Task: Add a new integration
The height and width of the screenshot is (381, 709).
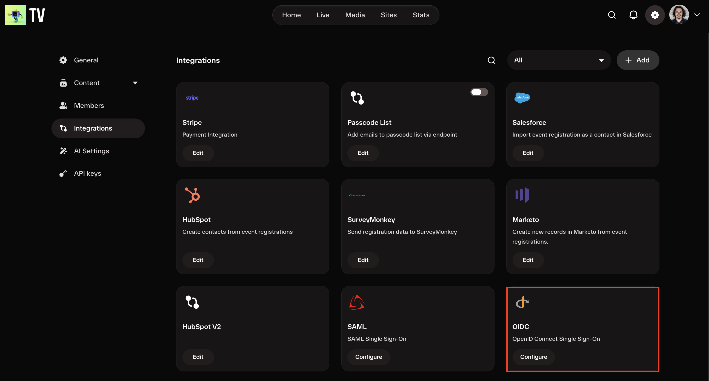Action: tap(638, 60)
